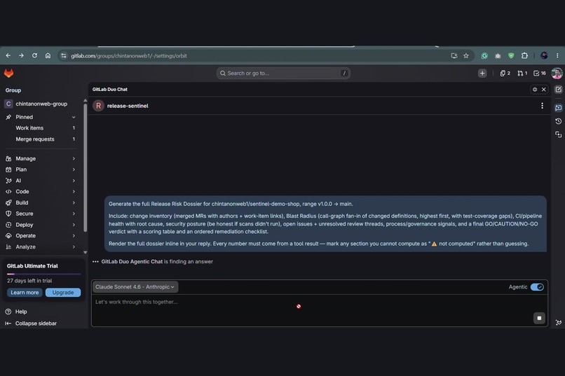Open the browser extensions puzzle icon

coord(524,56)
